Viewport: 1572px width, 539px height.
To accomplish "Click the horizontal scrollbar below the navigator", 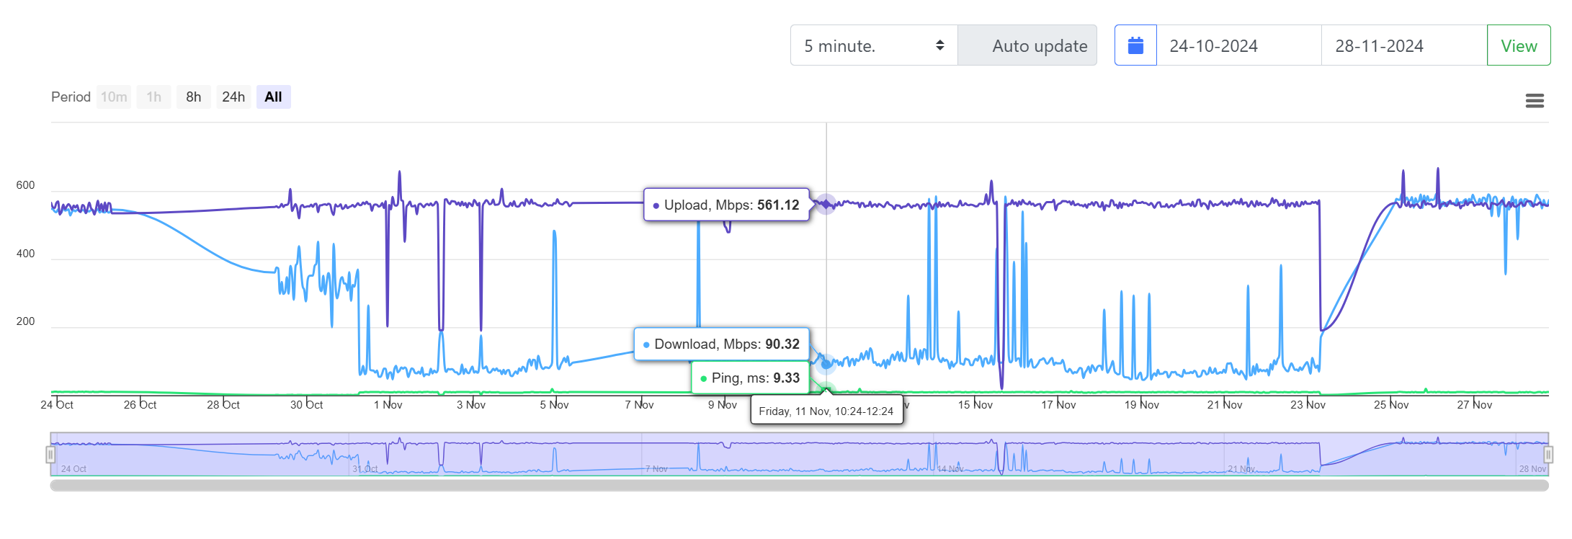I will tap(799, 486).
